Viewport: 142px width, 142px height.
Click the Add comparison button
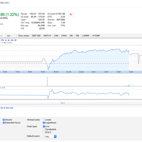[x=9, y=36]
